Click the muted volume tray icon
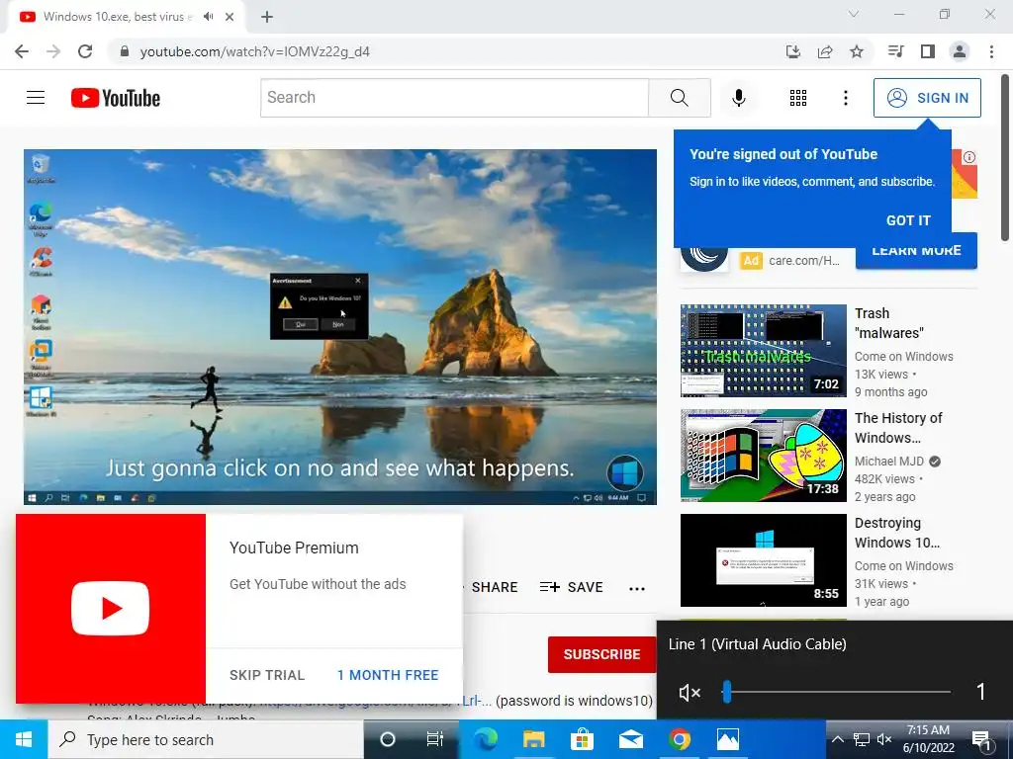Image resolution: width=1013 pixels, height=759 pixels. (x=884, y=739)
